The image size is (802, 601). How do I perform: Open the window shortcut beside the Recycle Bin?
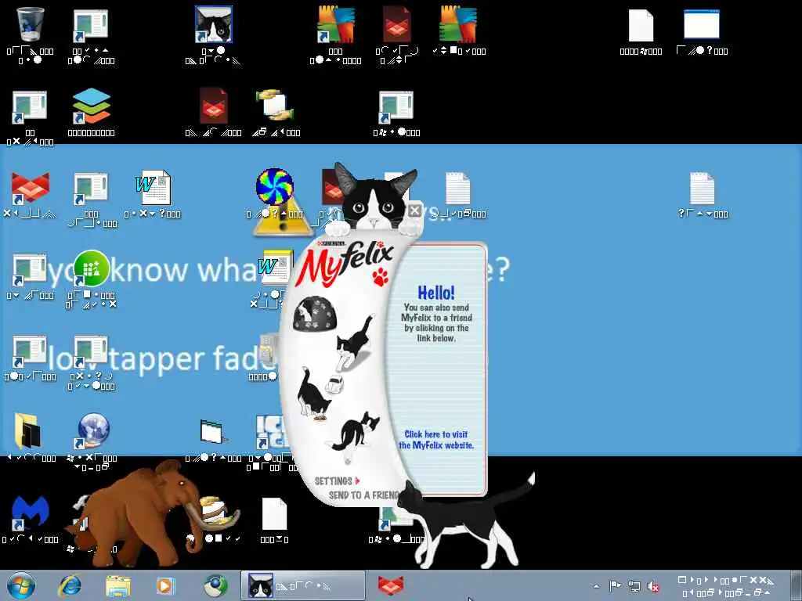coord(91,26)
